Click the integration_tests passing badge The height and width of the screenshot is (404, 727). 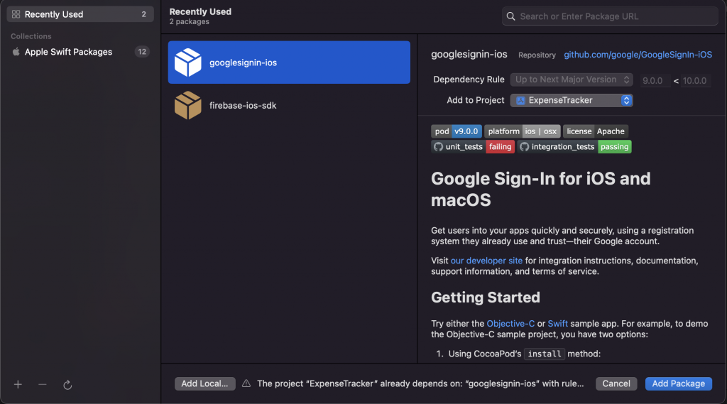click(574, 146)
